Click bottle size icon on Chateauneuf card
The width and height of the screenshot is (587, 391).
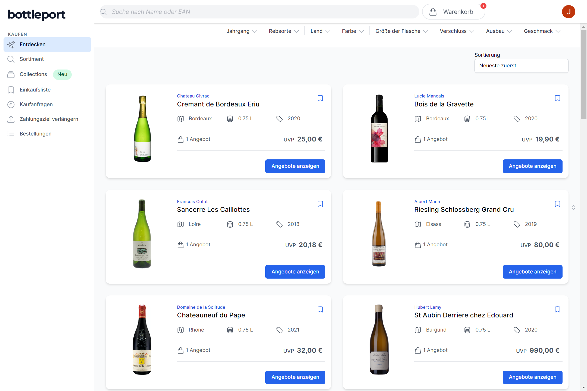point(230,330)
